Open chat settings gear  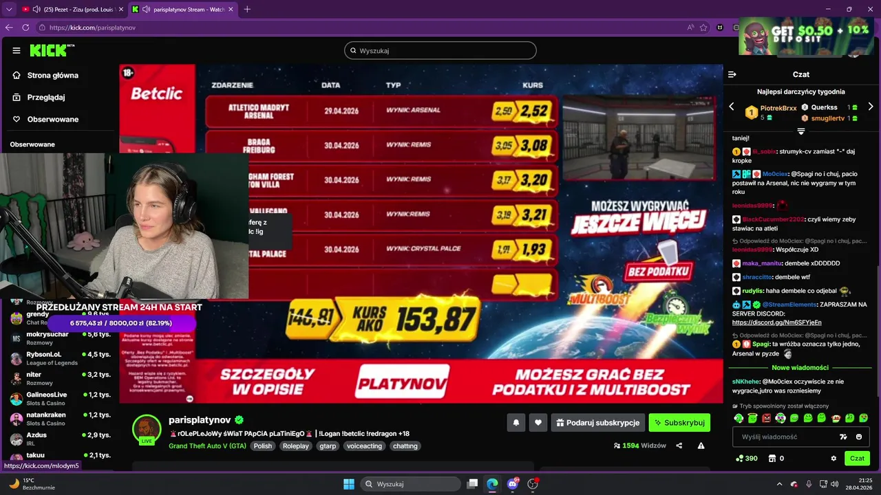tap(834, 459)
